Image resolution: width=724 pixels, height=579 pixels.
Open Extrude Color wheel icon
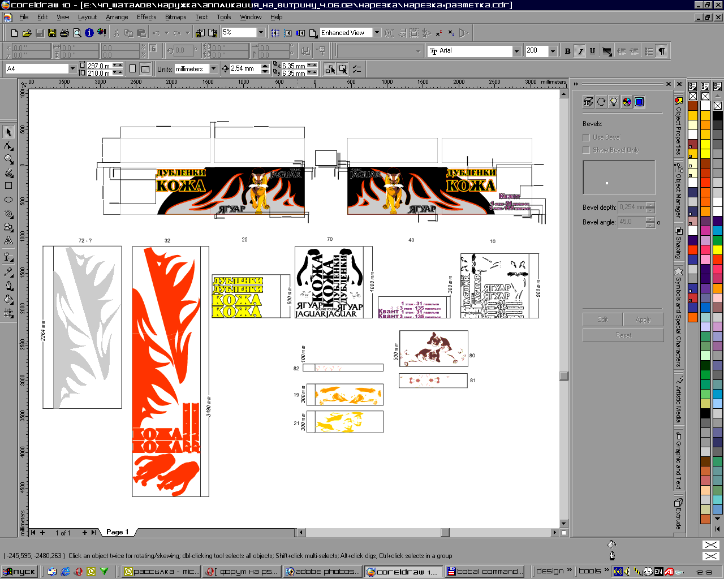click(627, 102)
